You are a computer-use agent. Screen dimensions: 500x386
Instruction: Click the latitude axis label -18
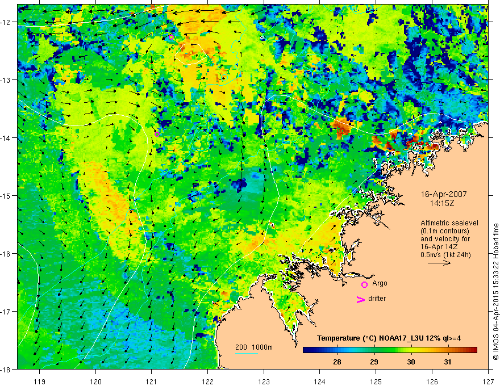pyautogui.click(x=6, y=369)
